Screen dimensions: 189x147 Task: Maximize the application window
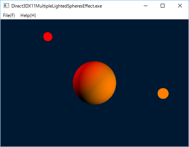(x=163, y=6)
